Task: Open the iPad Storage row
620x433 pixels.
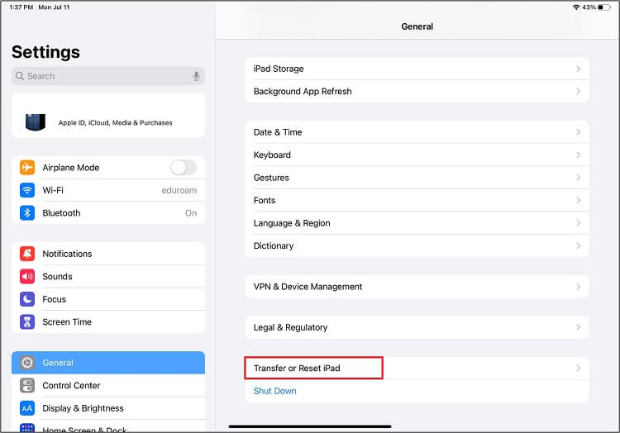Action: [x=417, y=69]
